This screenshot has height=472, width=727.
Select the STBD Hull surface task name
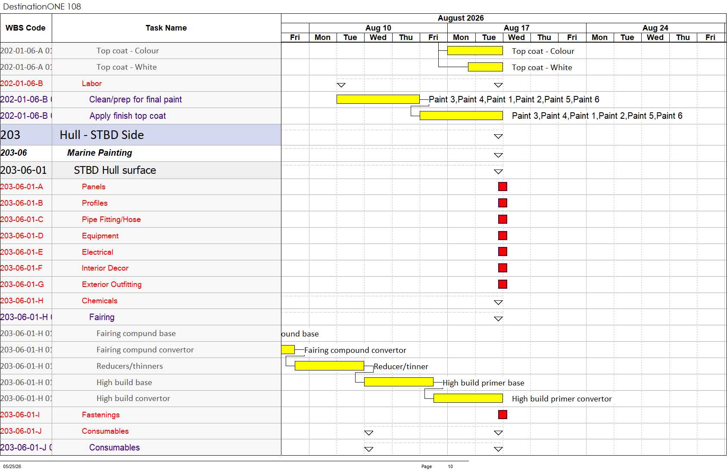[115, 170]
